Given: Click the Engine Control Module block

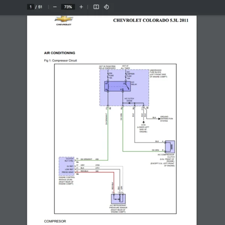Looking at the screenshot, I should pos(67,166).
